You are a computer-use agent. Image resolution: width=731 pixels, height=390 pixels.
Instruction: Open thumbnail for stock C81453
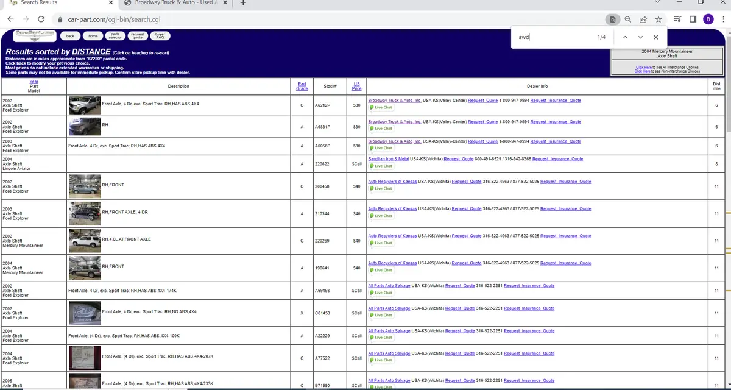[85, 313]
